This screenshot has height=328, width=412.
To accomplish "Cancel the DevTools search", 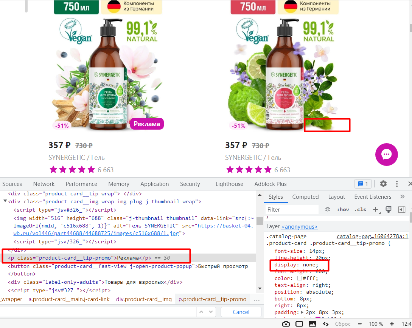I will [x=241, y=312].
